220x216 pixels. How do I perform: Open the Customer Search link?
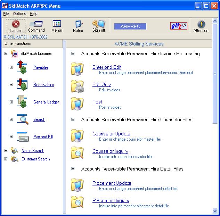[x=36, y=159]
